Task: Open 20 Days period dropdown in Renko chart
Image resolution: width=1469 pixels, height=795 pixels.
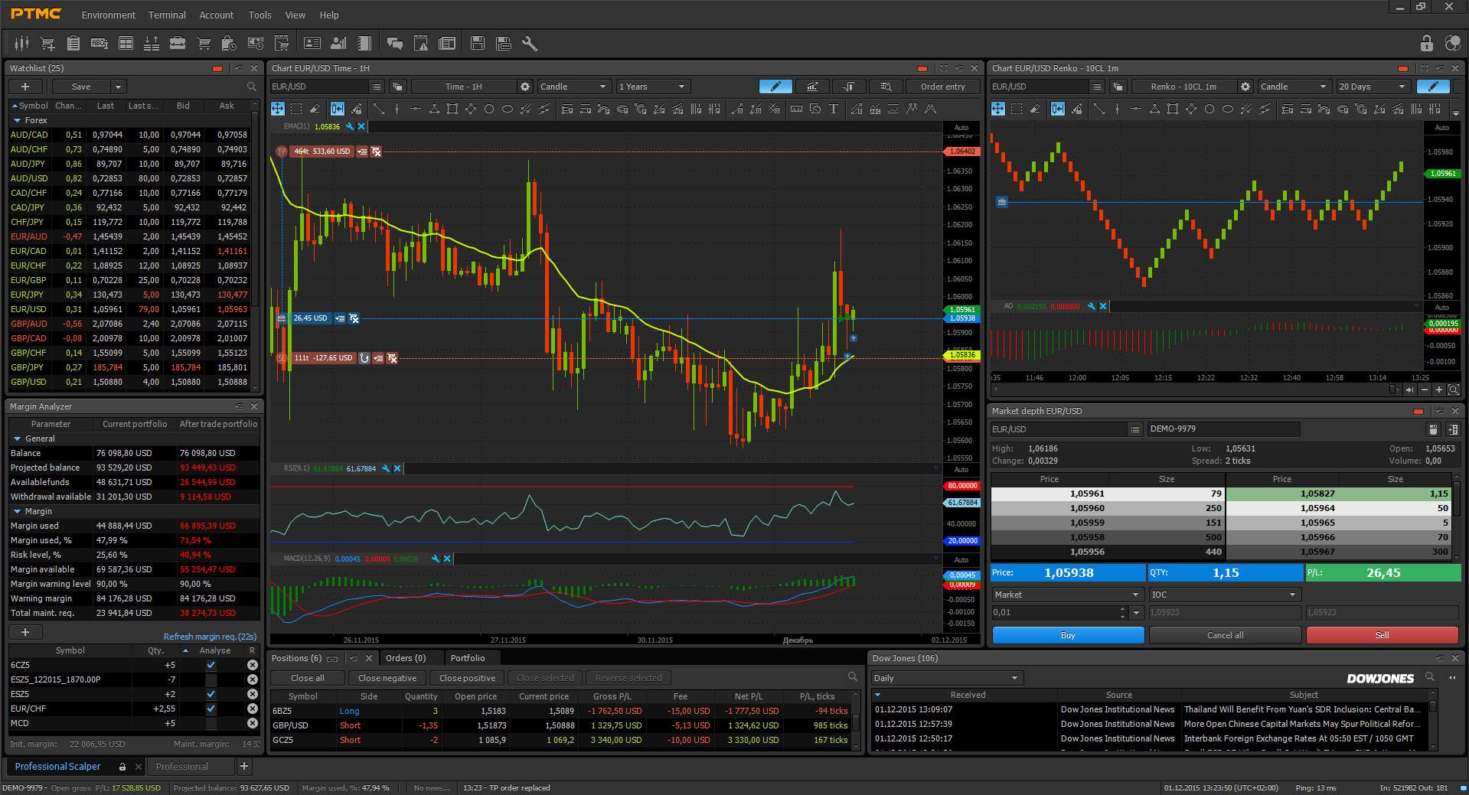Action: tap(1373, 86)
